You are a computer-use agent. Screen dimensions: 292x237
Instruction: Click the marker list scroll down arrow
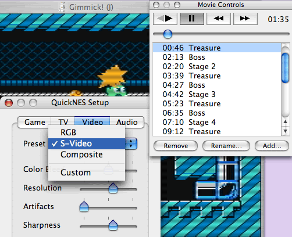pyautogui.click(x=286, y=131)
